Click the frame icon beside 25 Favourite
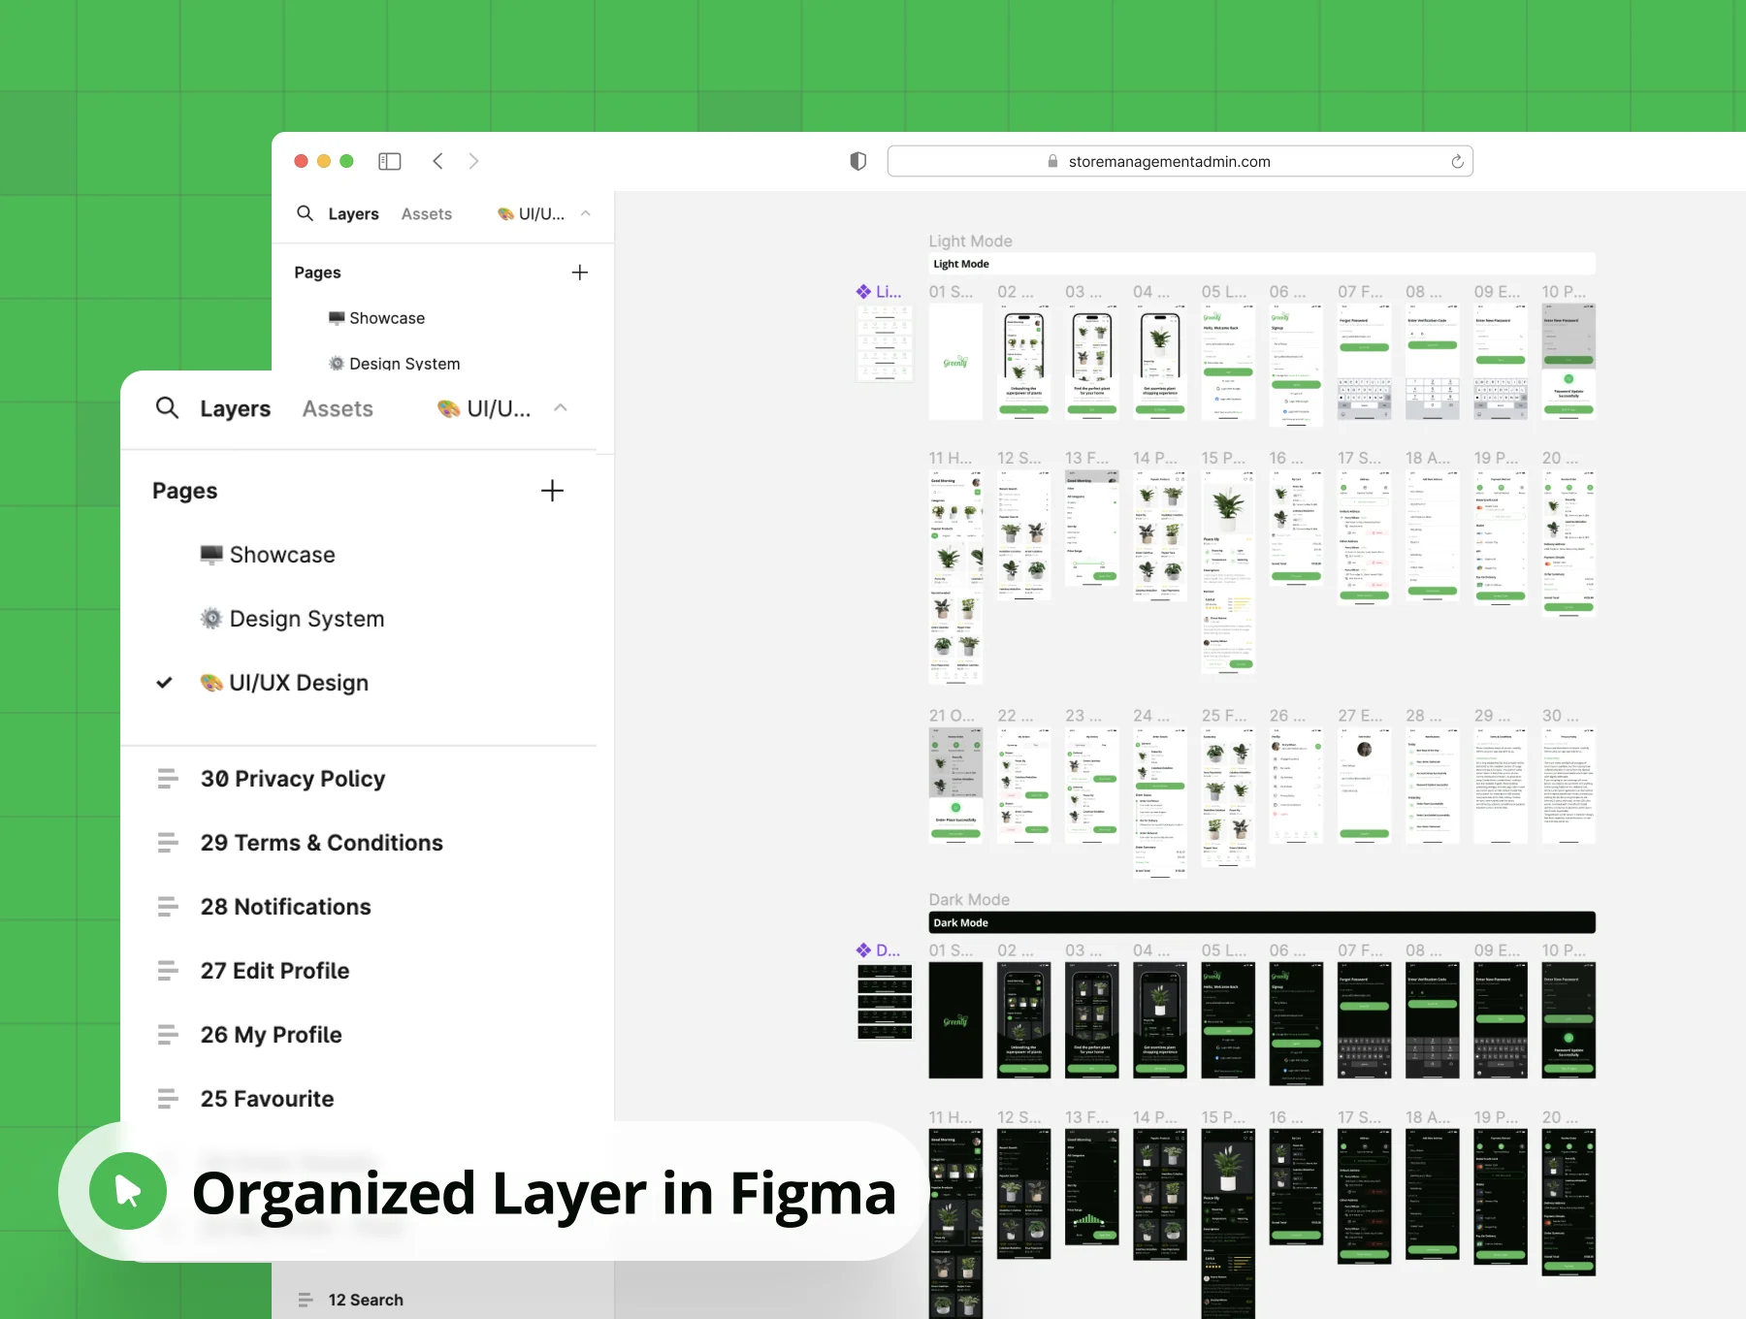Screen dimensions: 1746x1319 tap(168, 1099)
